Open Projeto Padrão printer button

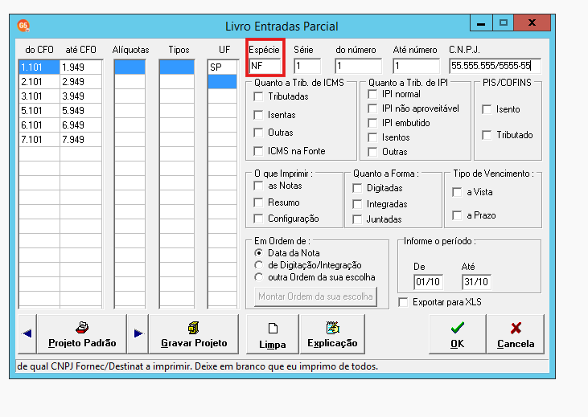(x=82, y=333)
